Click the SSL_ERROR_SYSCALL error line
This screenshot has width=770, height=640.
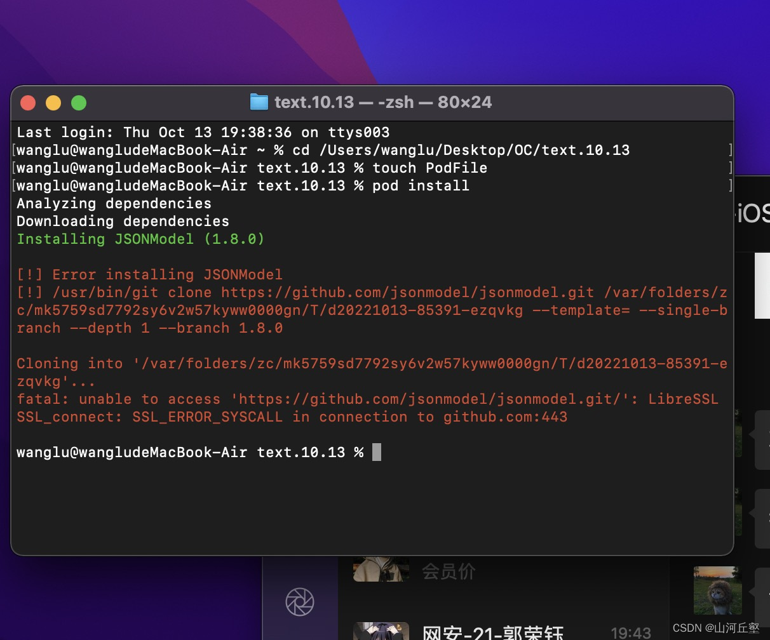click(292, 417)
